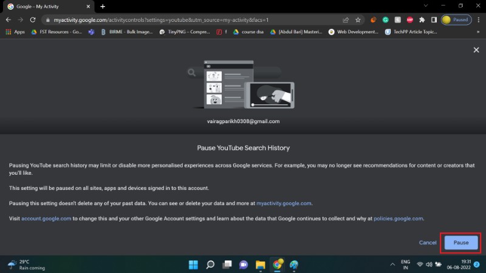Open course dsa bookmark

(248, 32)
